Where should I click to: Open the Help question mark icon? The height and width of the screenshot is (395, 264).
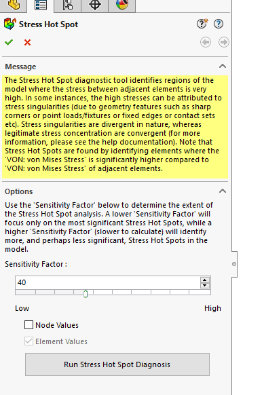[x=219, y=24]
